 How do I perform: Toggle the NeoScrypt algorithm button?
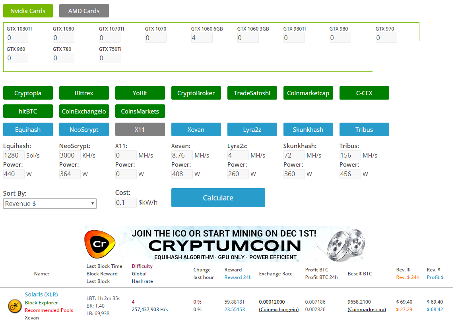[84, 129]
